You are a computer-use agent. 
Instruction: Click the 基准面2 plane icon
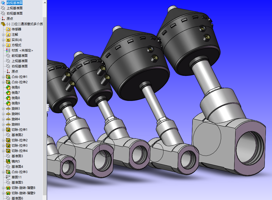coord(8,135)
